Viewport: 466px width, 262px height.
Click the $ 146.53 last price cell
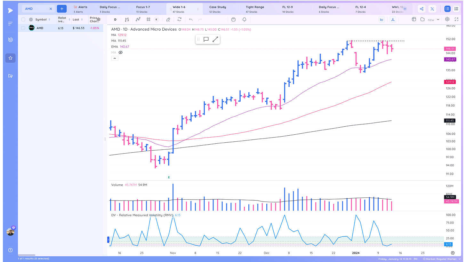click(x=78, y=28)
